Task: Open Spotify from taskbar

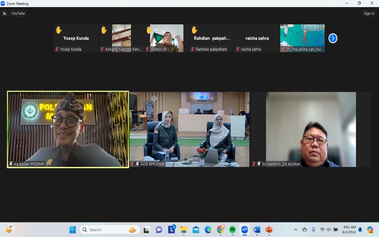Action: 232,230
